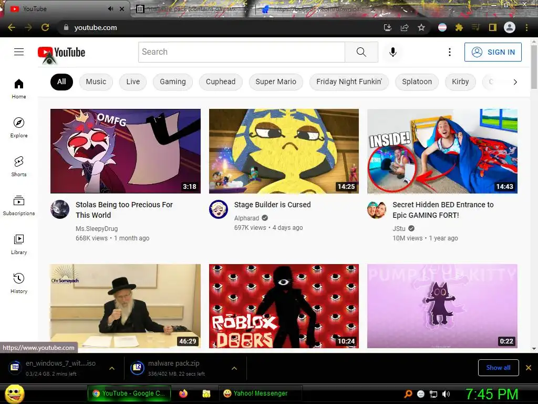Click the SIGN IN button
The height and width of the screenshot is (404, 538).
pyautogui.click(x=493, y=52)
